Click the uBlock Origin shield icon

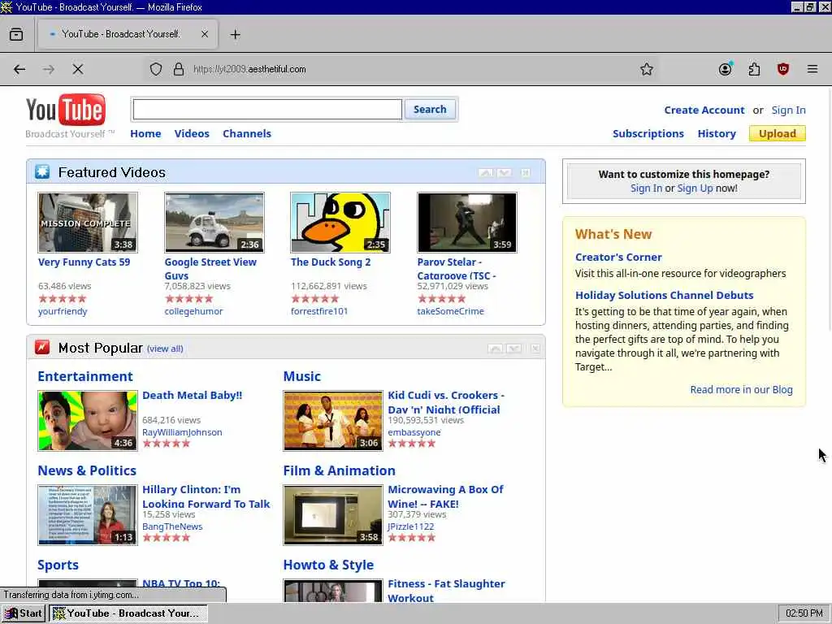pyautogui.click(x=783, y=69)
